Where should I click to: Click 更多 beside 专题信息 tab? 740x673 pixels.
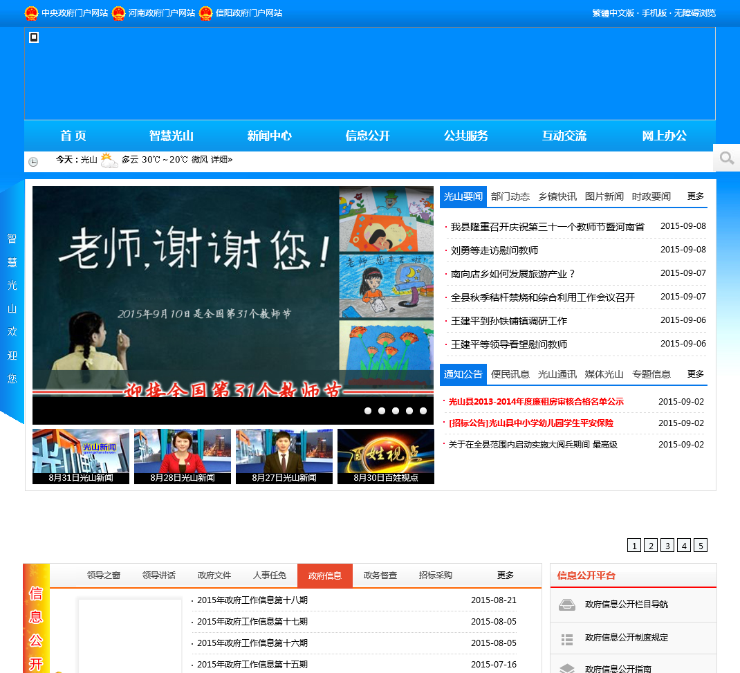[x=696, y=374]
